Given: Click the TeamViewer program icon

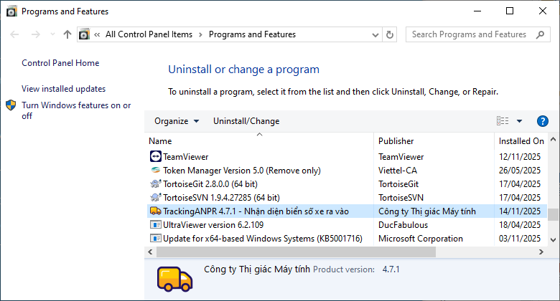Looking at the screenshot, I should pyautogui.click(x=156, y=156).
